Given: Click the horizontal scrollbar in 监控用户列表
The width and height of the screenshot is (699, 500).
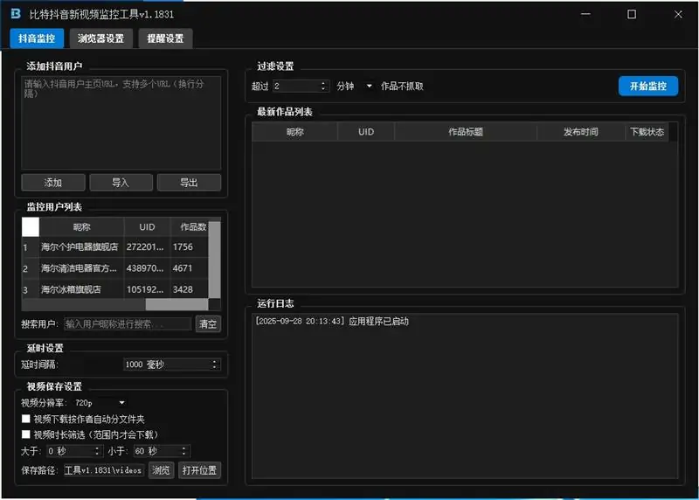Looking at the screenshot, I should (x=176, y=305).
